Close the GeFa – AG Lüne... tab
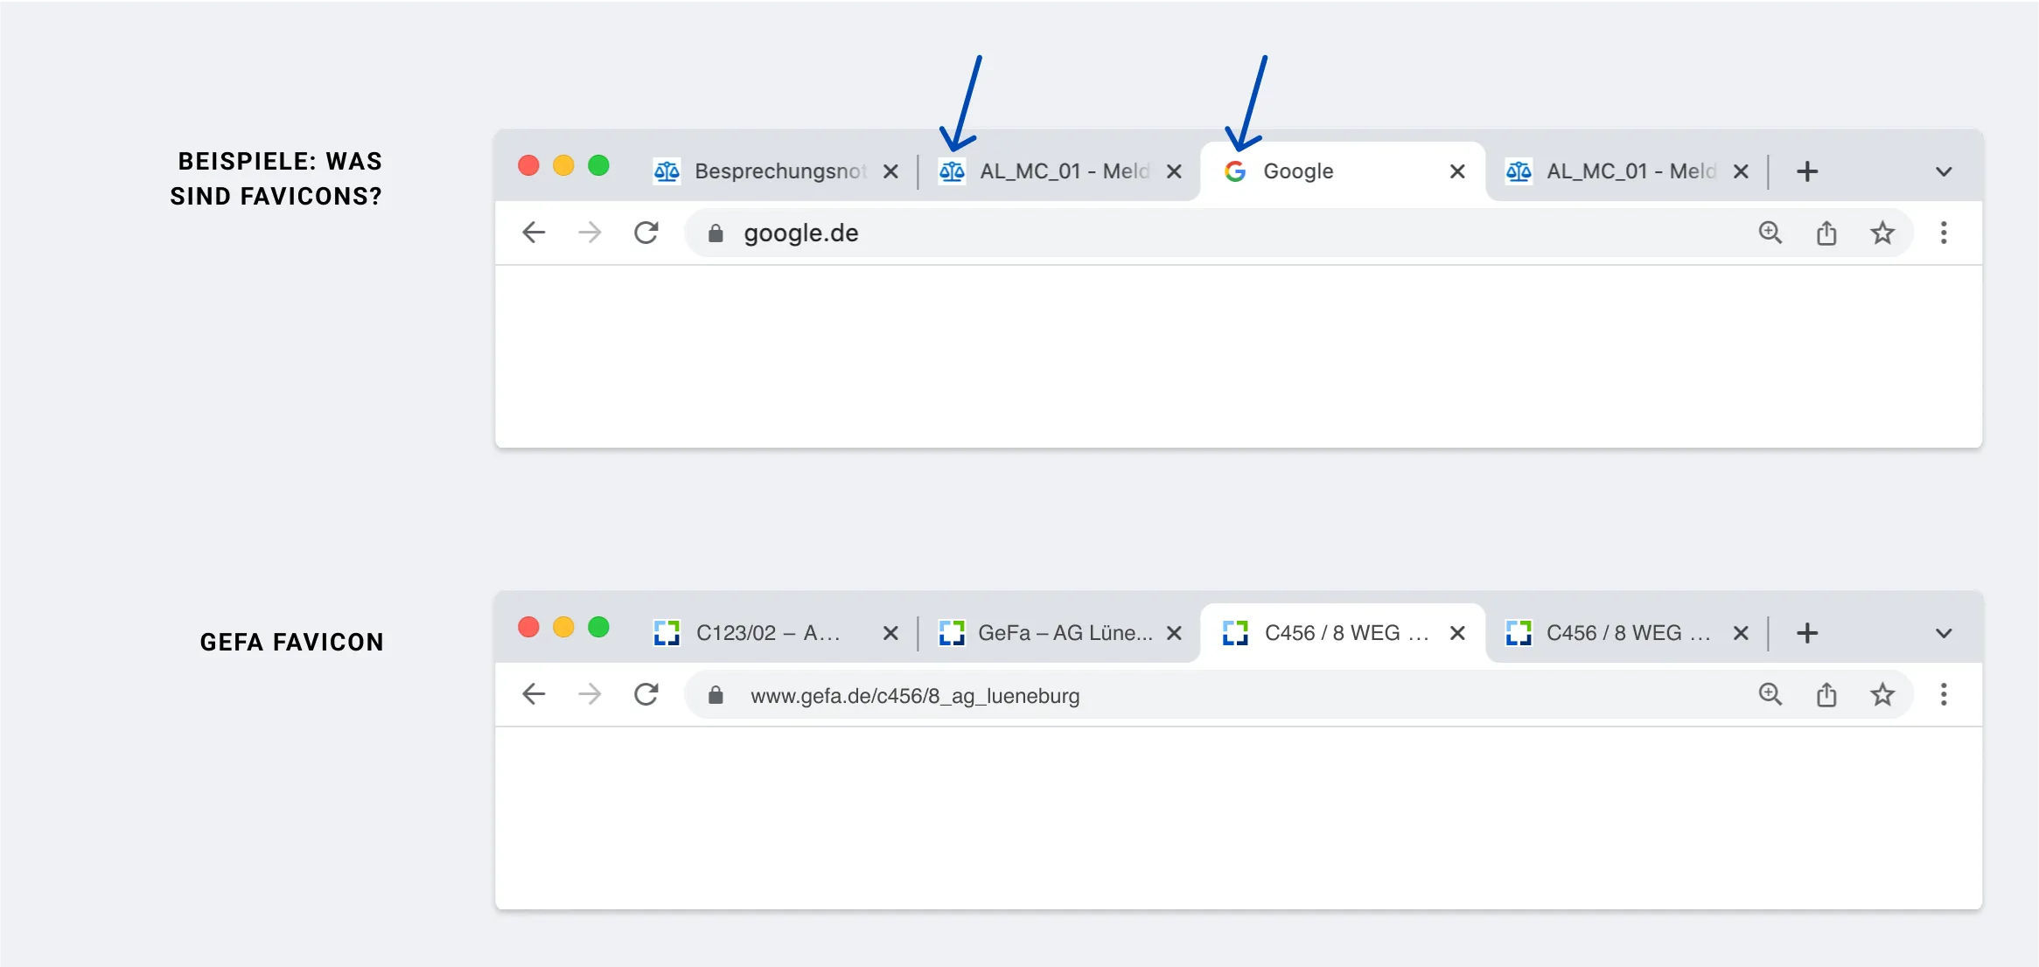 pyautogui.click(x=1174, y=633)
